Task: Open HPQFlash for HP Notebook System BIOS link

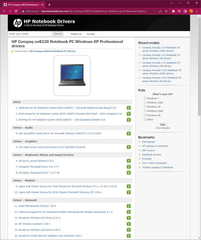Action: pos(67,108)
